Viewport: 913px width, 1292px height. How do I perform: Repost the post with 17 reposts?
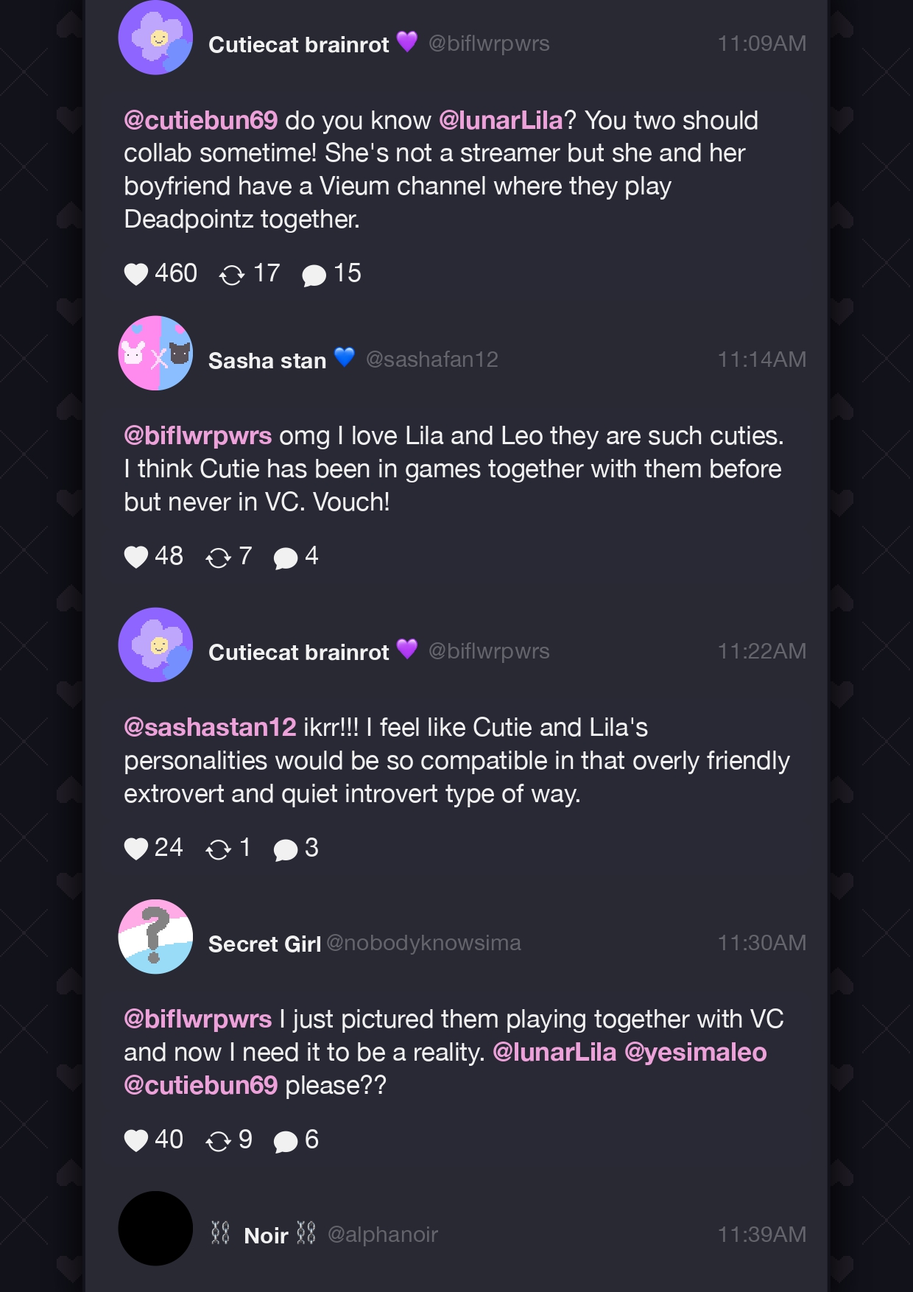coord(232,275)
